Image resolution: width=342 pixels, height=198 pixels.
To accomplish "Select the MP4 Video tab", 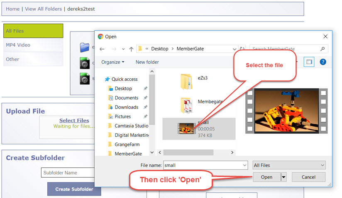I will 33,45.
